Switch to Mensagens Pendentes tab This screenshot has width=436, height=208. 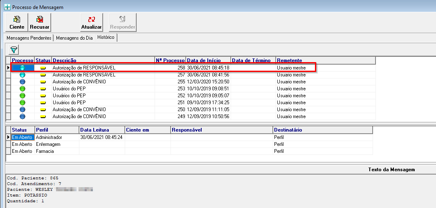29,38
